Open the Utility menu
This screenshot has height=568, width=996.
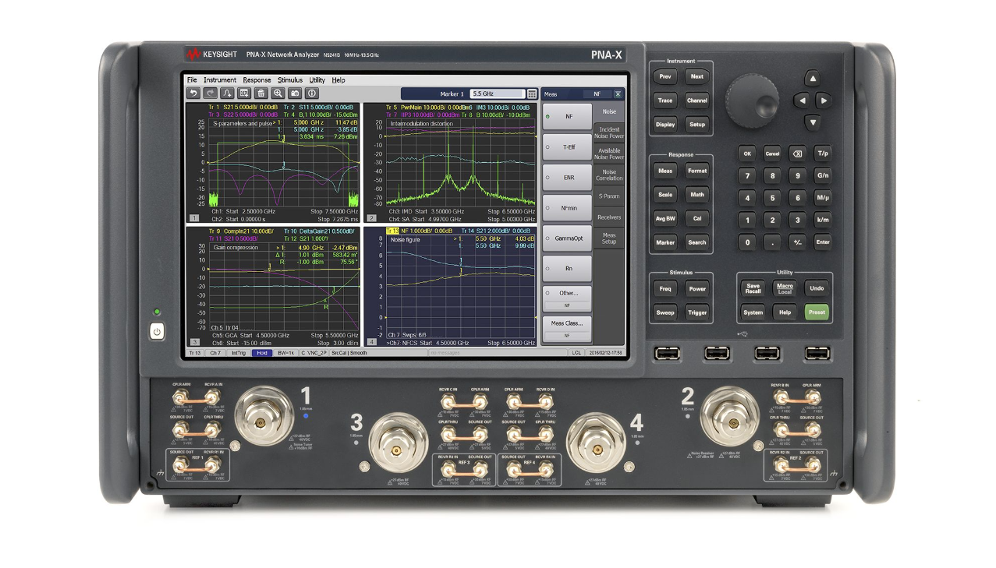click(x=315, y=79)
